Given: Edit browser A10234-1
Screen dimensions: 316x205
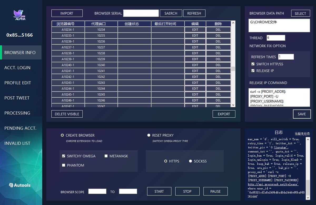Looking at the screenshot, I should (x=195, y=30).
